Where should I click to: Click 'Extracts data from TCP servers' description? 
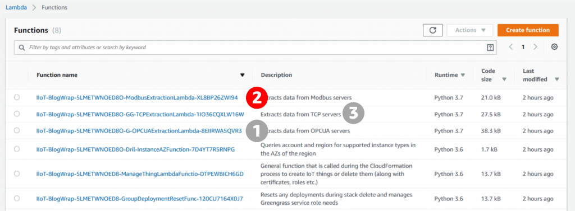click(301, 115)
